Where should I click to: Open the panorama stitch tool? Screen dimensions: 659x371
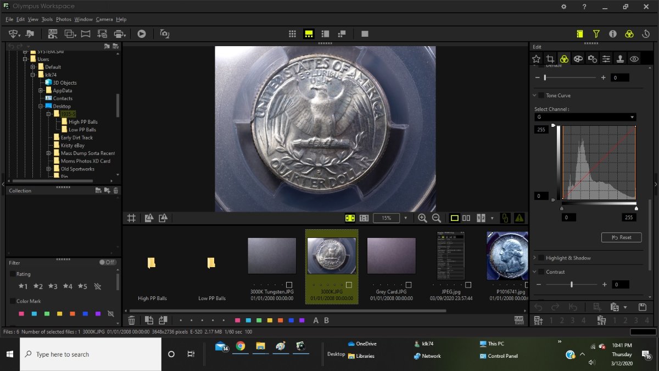click(x=86, y=34)
